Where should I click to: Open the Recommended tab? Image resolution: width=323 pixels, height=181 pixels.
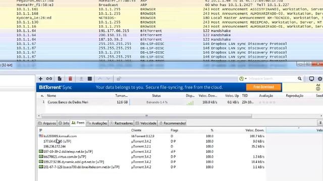173,123
